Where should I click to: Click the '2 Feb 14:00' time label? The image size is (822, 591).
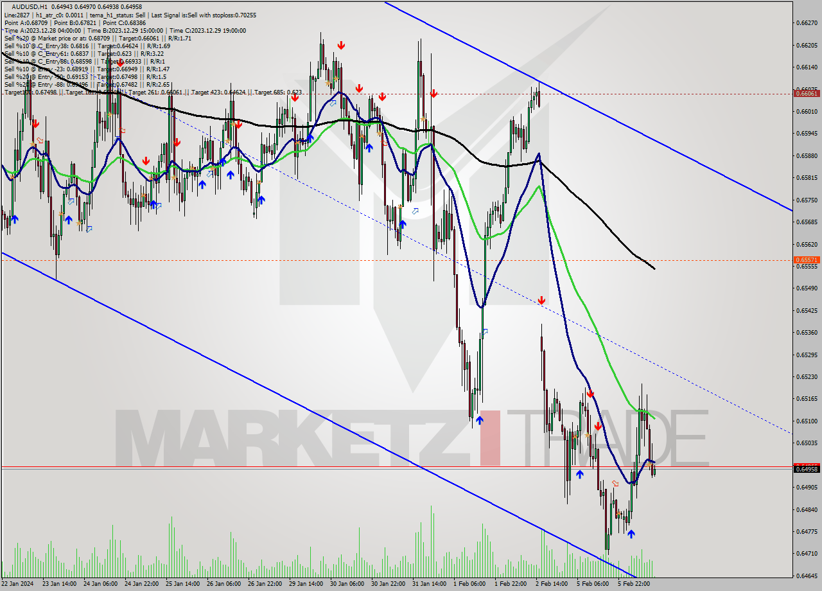(552, 584)
